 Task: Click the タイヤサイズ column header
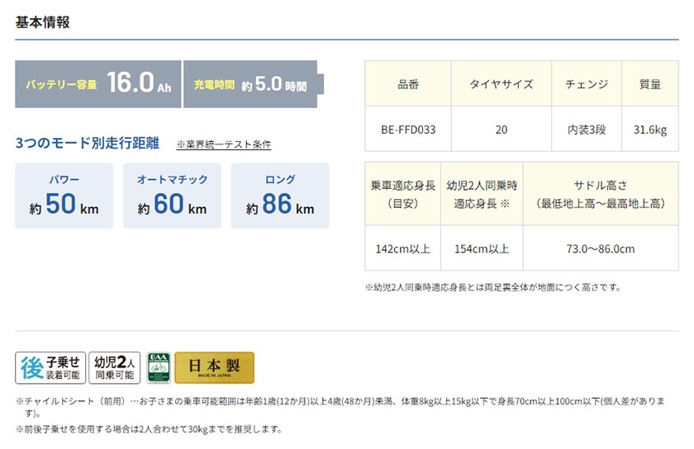pos(501,84)
